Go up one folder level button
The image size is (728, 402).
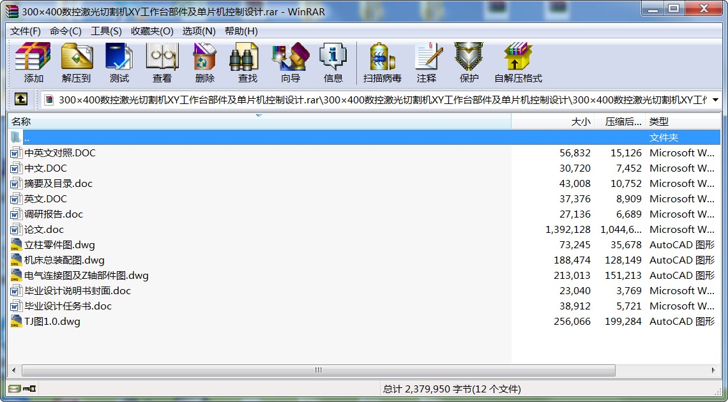point(21,100)
